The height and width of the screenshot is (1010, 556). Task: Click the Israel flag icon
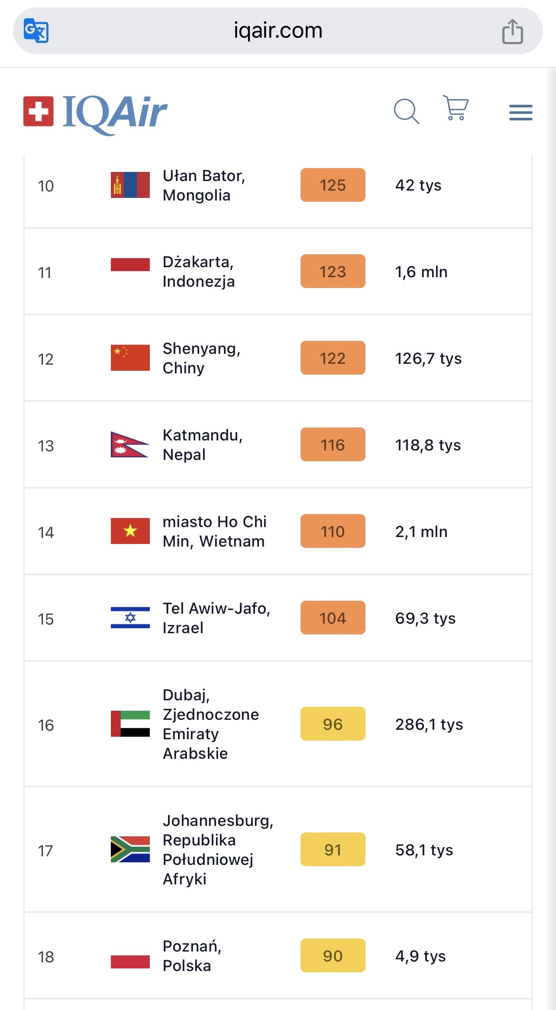(x=130, y=618)
